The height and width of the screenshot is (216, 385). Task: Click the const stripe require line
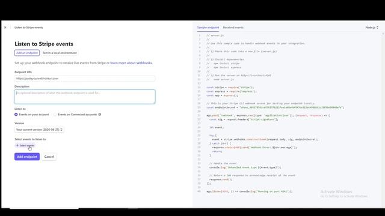pos(230,88)
